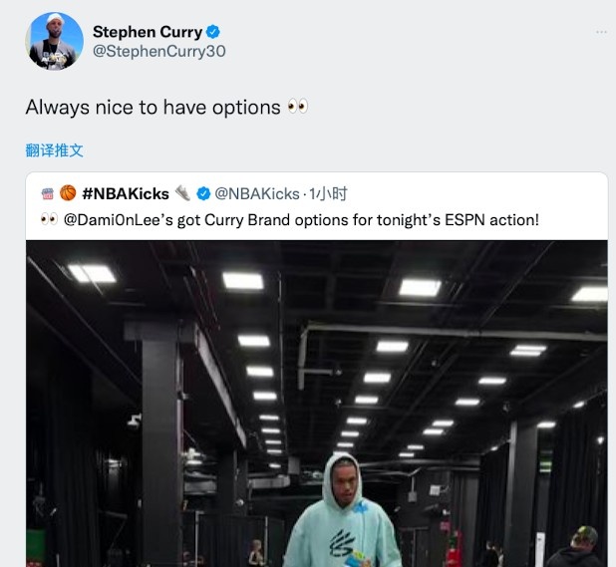Click the verified badge beside NBAKicks
This screenshot has height=567, width=616.
(x=203, y=193)
